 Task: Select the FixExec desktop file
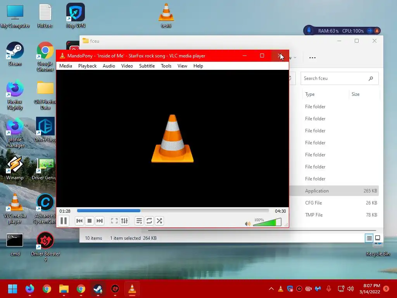45,16
